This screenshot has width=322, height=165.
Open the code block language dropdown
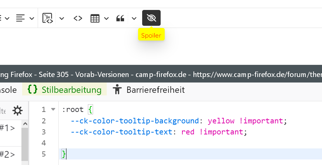pyautogui.click(x=62, y=18)
